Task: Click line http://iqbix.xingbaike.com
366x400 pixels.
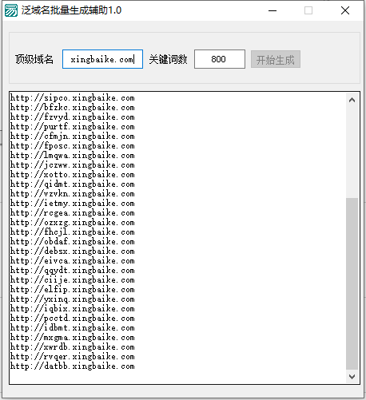Action: point(73,309)
